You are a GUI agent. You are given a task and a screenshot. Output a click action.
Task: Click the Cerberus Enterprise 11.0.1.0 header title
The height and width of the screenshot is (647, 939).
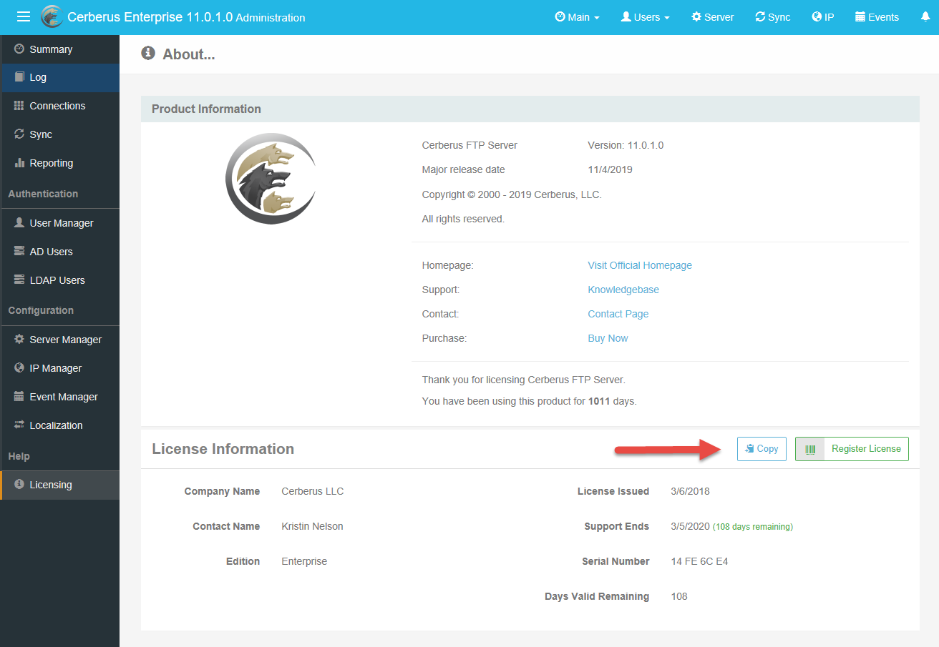click(186, 17)
